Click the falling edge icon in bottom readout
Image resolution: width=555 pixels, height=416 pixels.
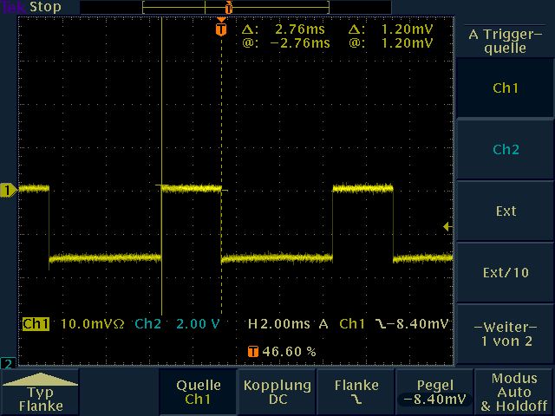pyautogui.click(x=382, y=324)
